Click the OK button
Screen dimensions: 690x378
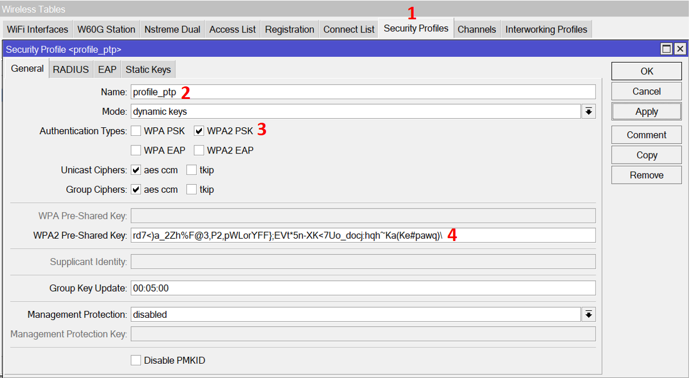coord(646,71)
